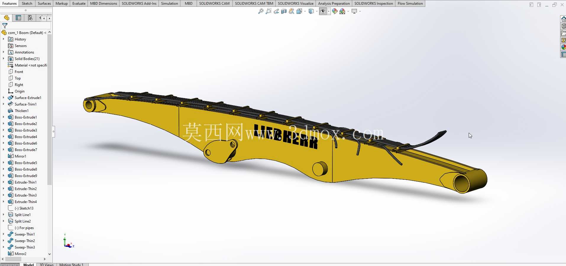The width and height of the screenshot is (566, 266).
Task: Expand Solid Bodies(21) folder
Action: [4, 59]
